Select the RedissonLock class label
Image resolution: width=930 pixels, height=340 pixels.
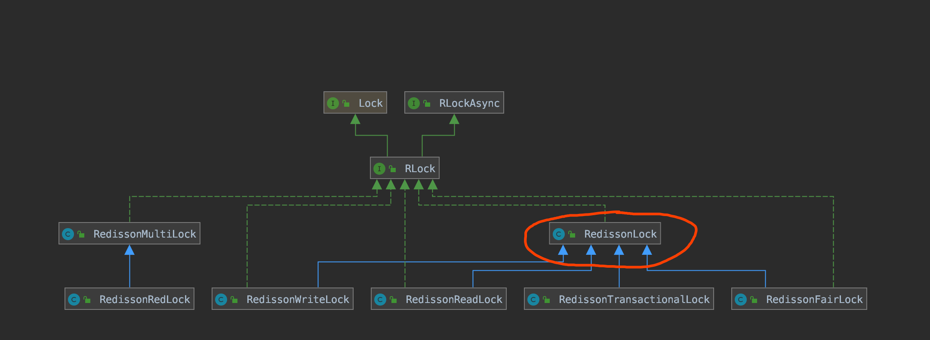pyautogui.click(x=620, y=234)
